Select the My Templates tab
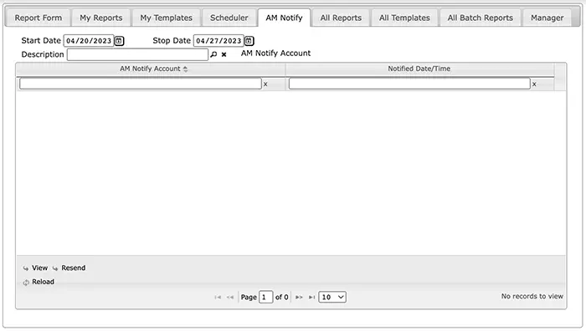The image size is (586, 331). tap(166, 18)
